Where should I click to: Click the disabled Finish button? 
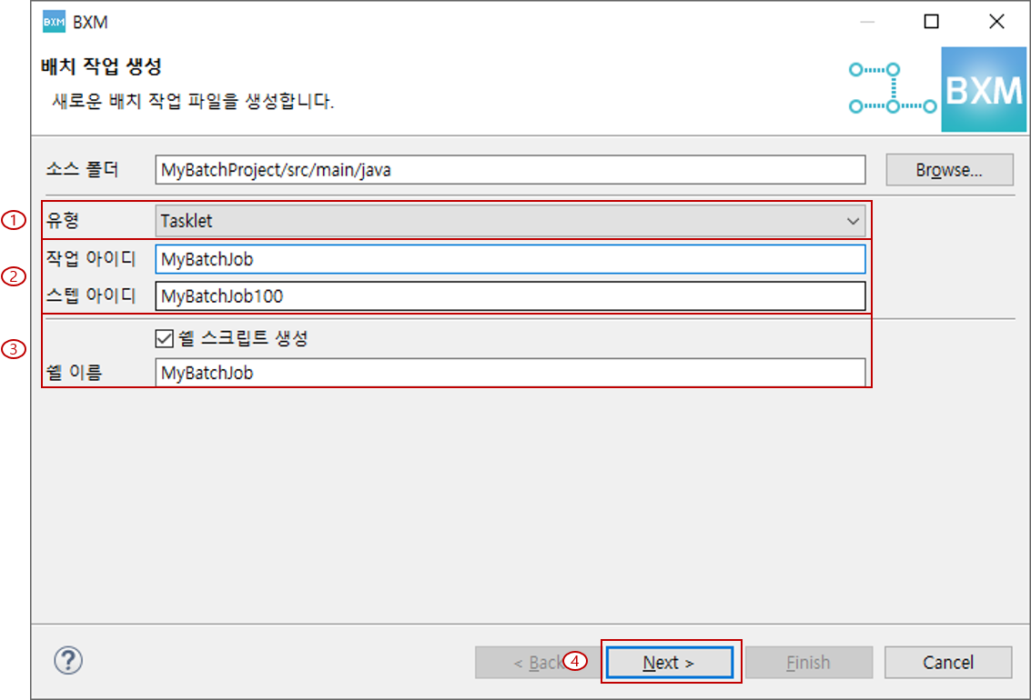click(808, 662)
